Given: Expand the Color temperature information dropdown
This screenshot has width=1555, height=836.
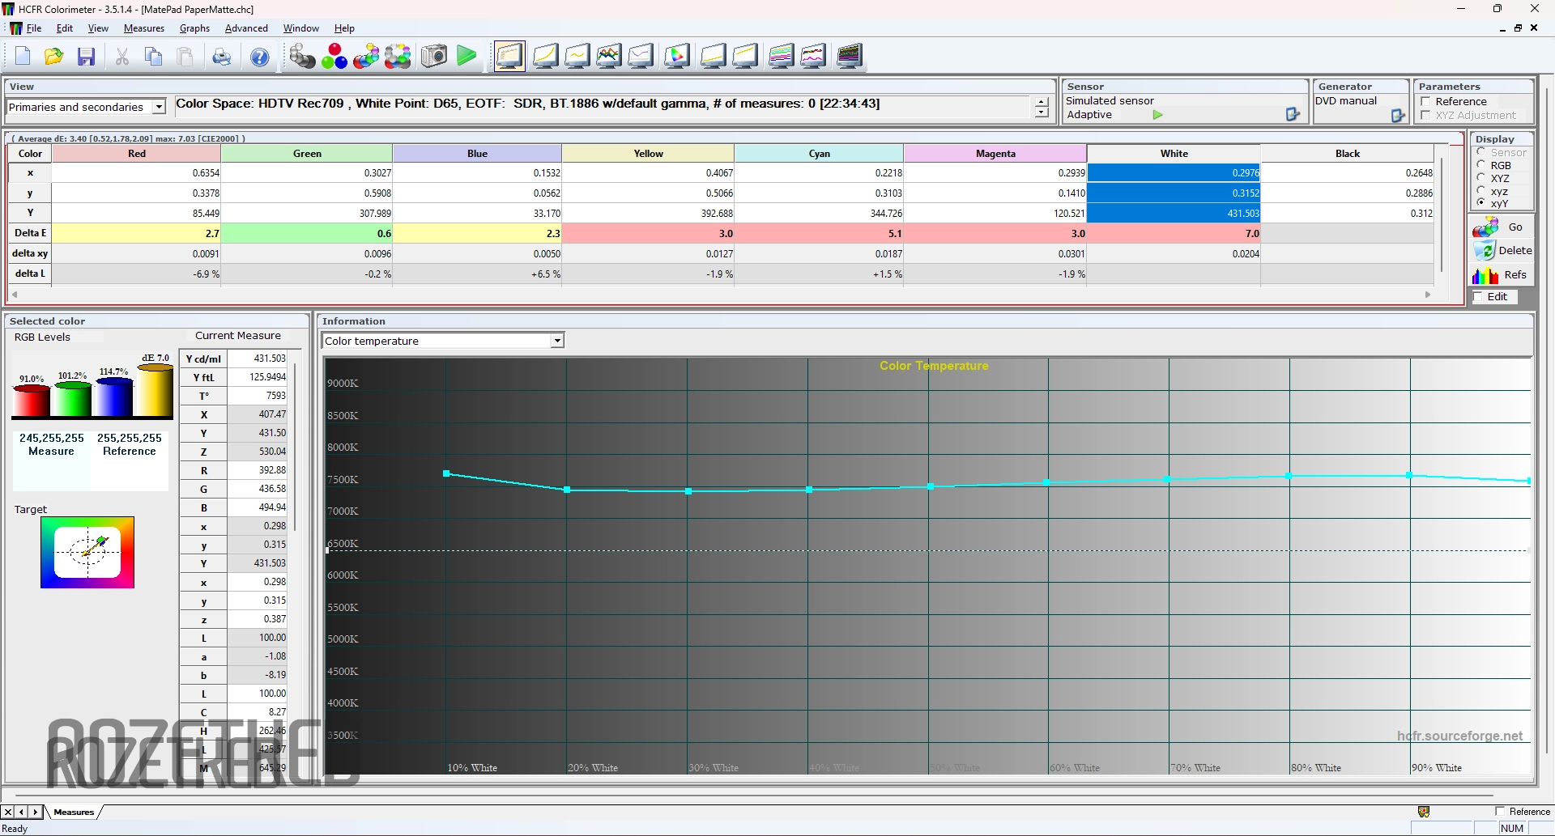Looking at the screenshot, I should (557, 341).
